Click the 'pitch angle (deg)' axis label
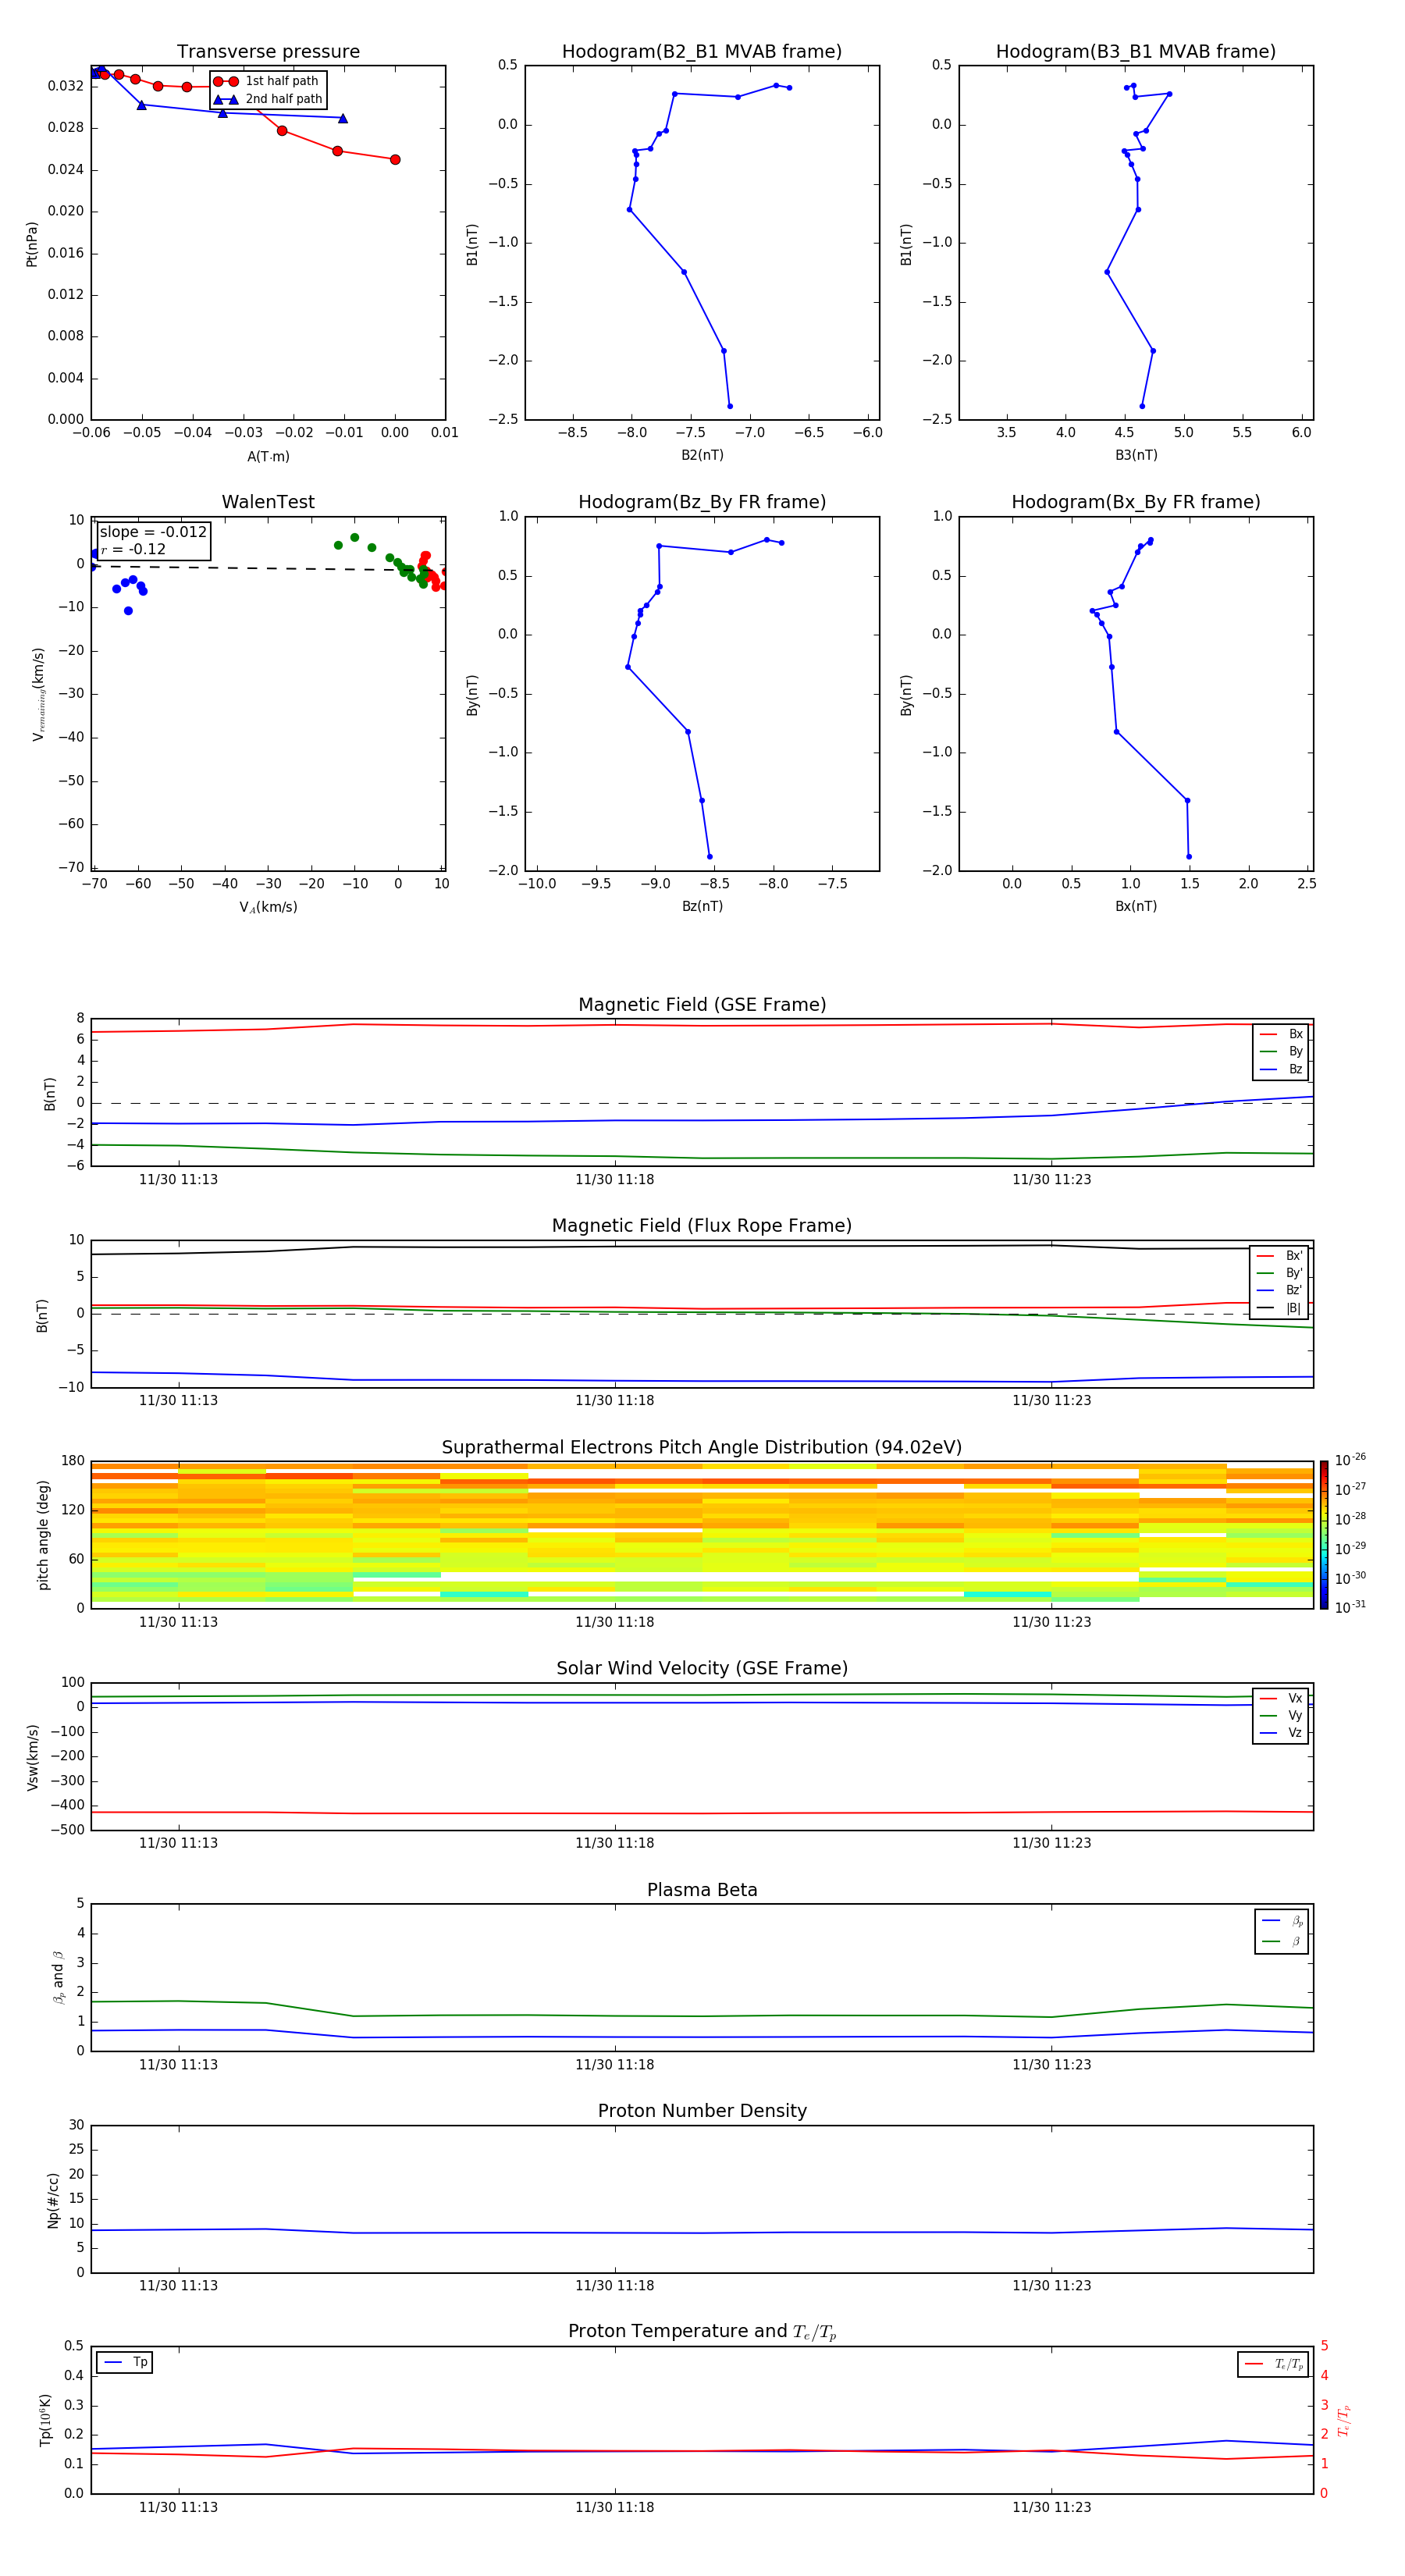Image resolution: width=1405 pixels, height=2576 pixels. click(43, 1535)
